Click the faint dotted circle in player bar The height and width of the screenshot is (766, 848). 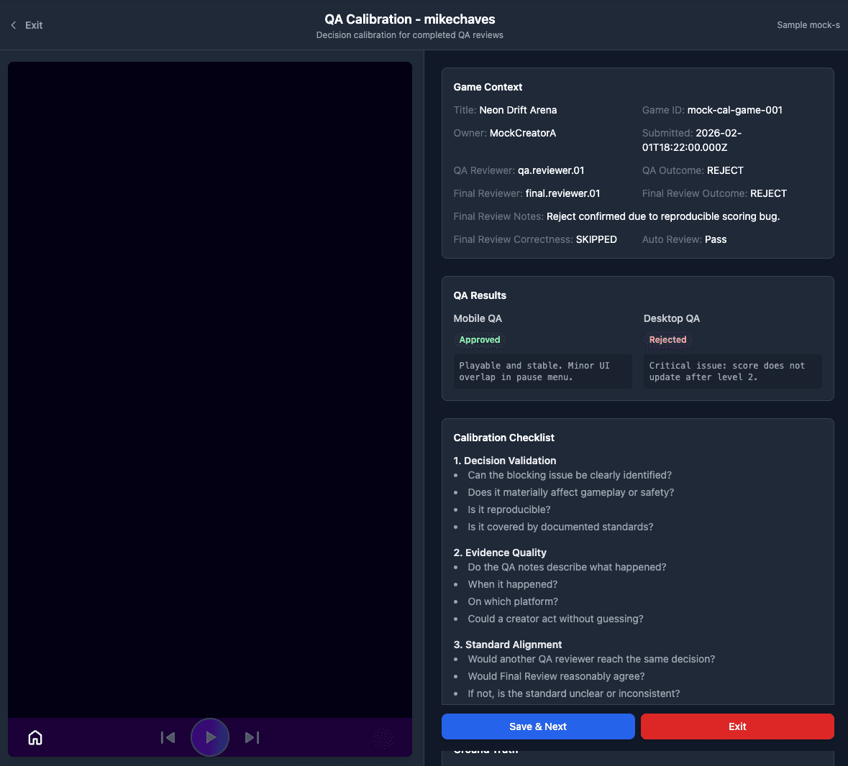pyautogui.click(x=383, y=738)
